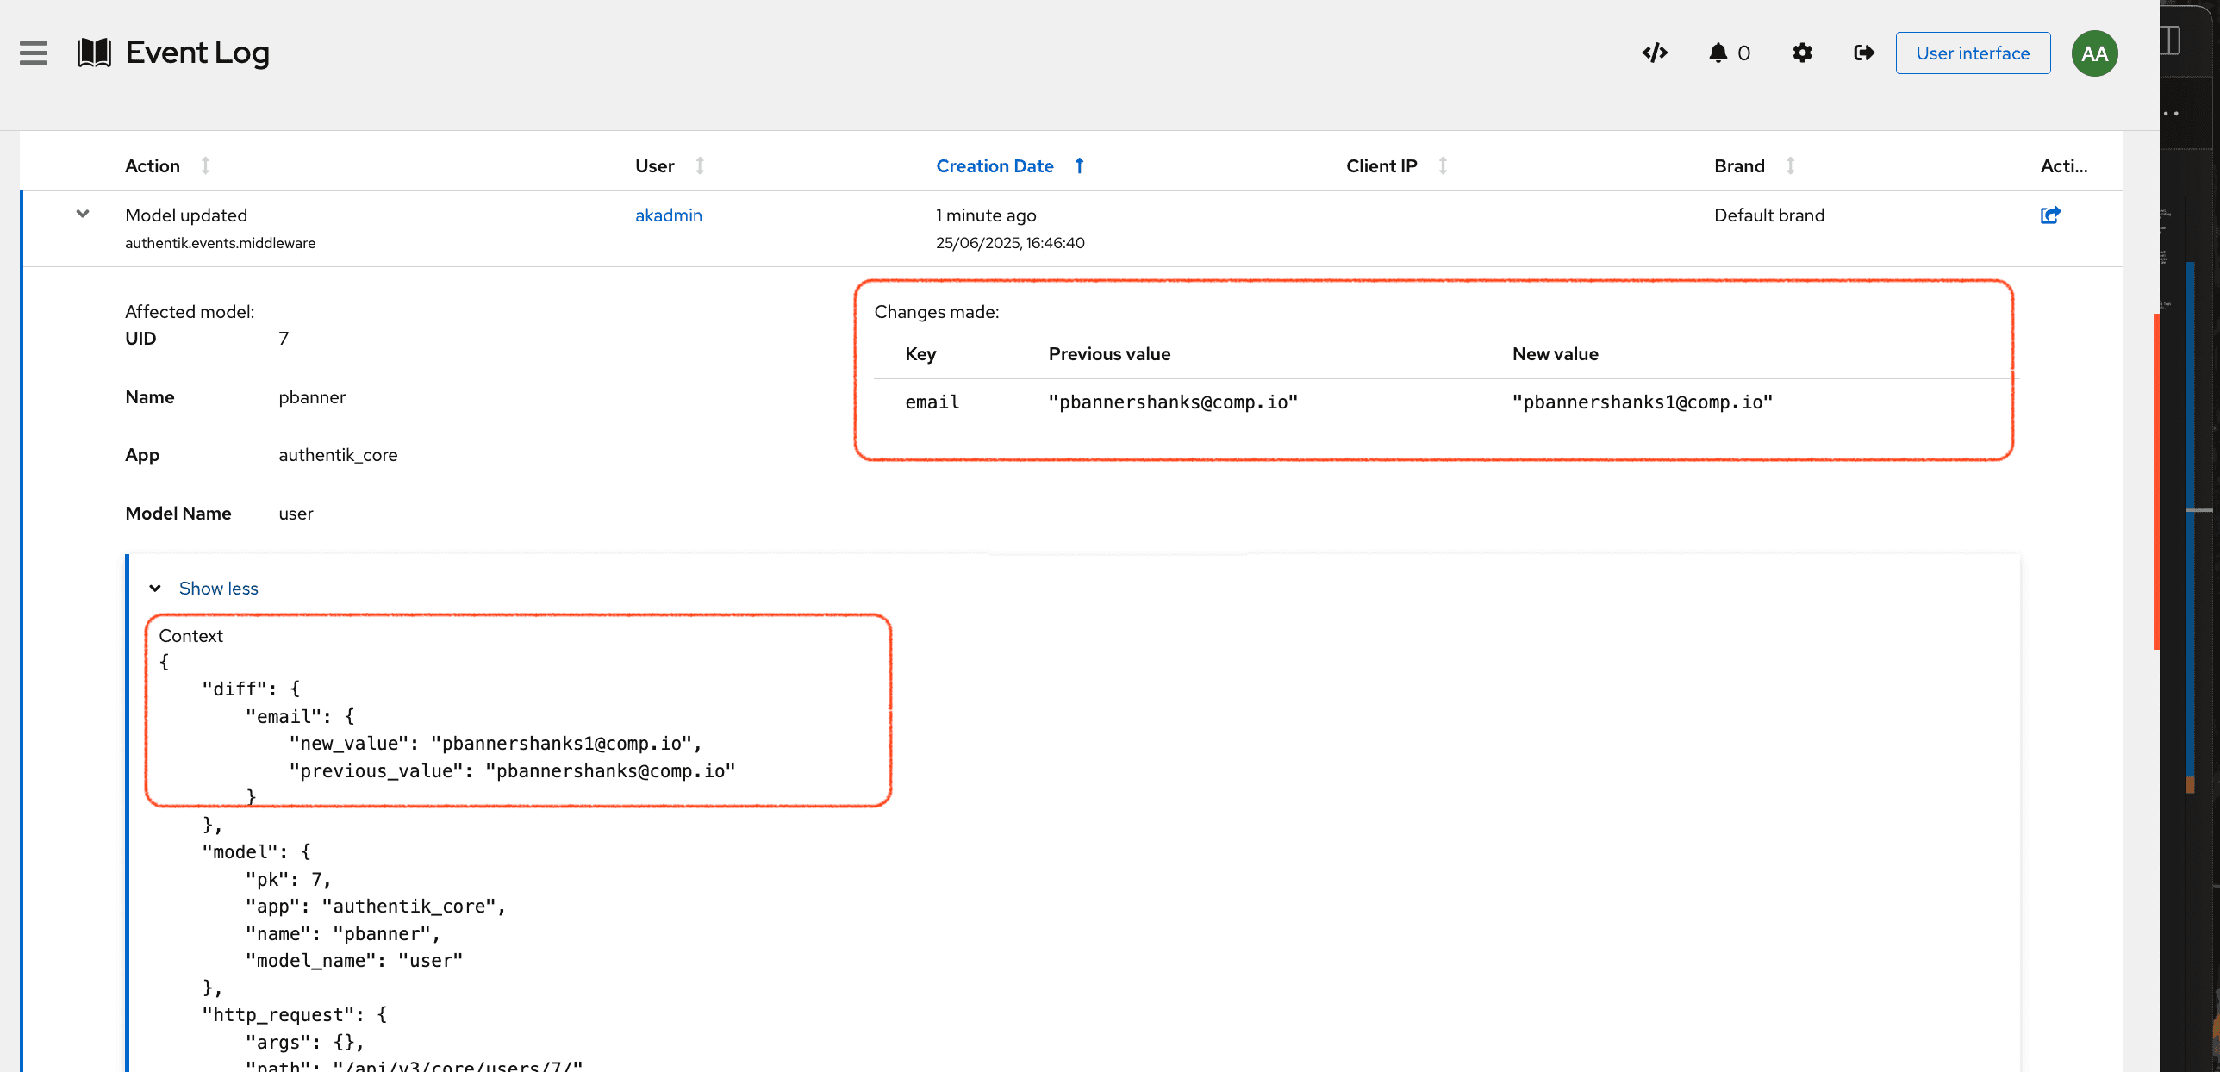Viewport: 2220px width, 1072px height.
Task: Click the sign out arrow icon
Action: point(1864,53)
